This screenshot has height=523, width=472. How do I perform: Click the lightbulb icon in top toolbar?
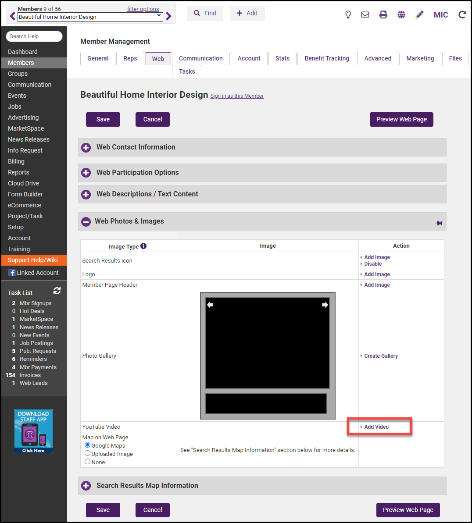[x=348, y=14]
